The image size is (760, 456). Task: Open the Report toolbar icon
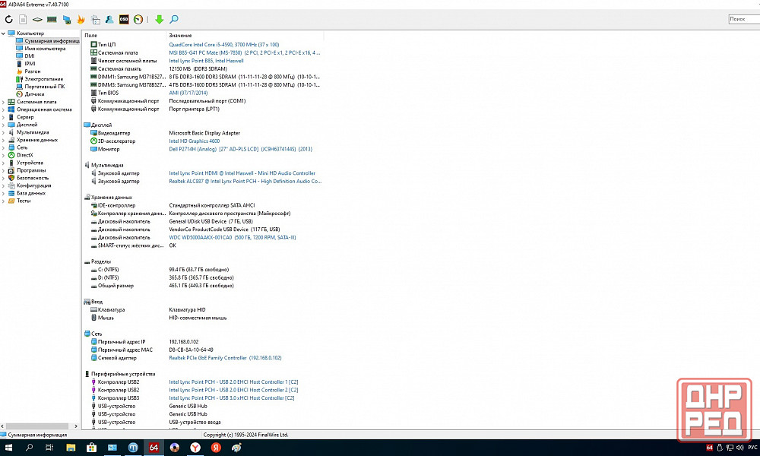pos(23,19)
